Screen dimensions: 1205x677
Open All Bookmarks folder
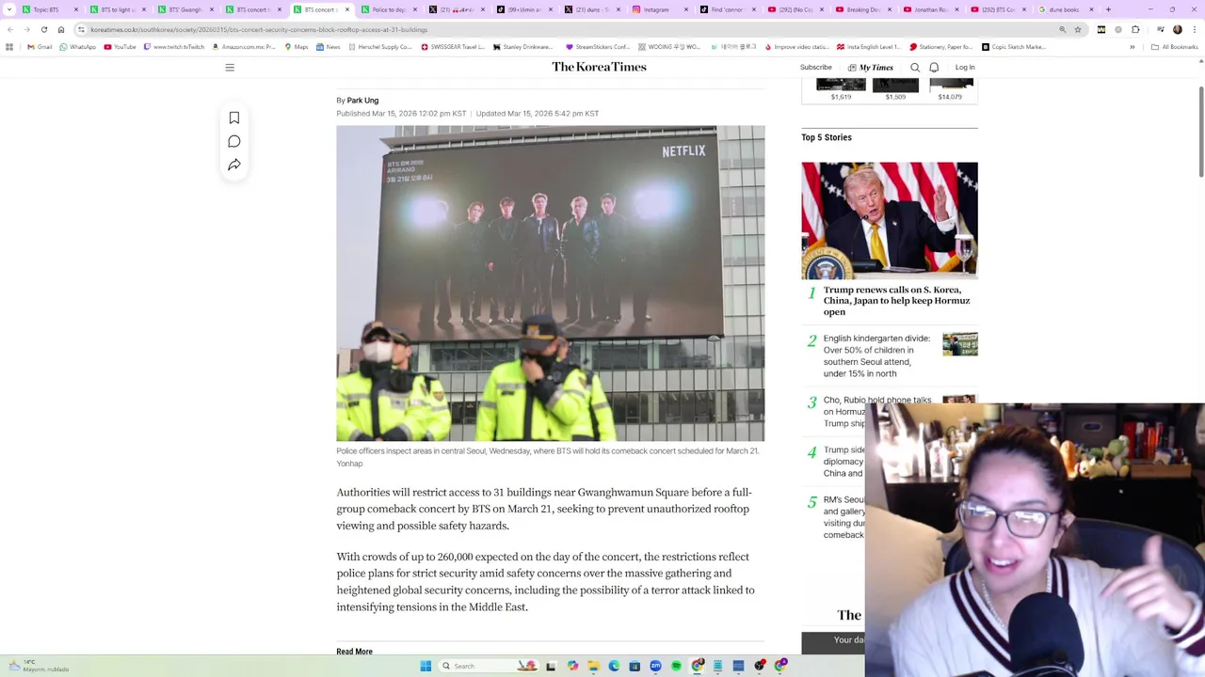[x=1174, y=47]
